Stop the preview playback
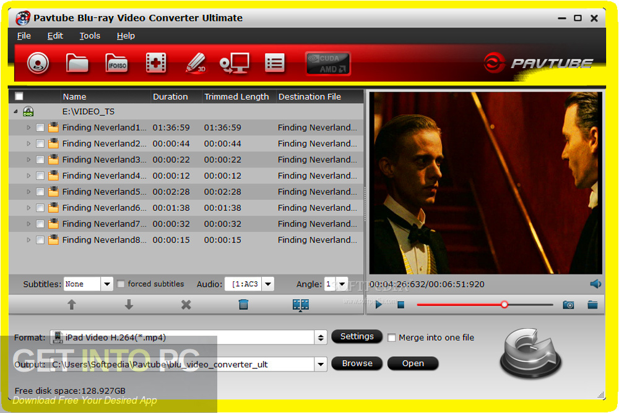The height and width of the screenshot is (413, 619). 400,305
